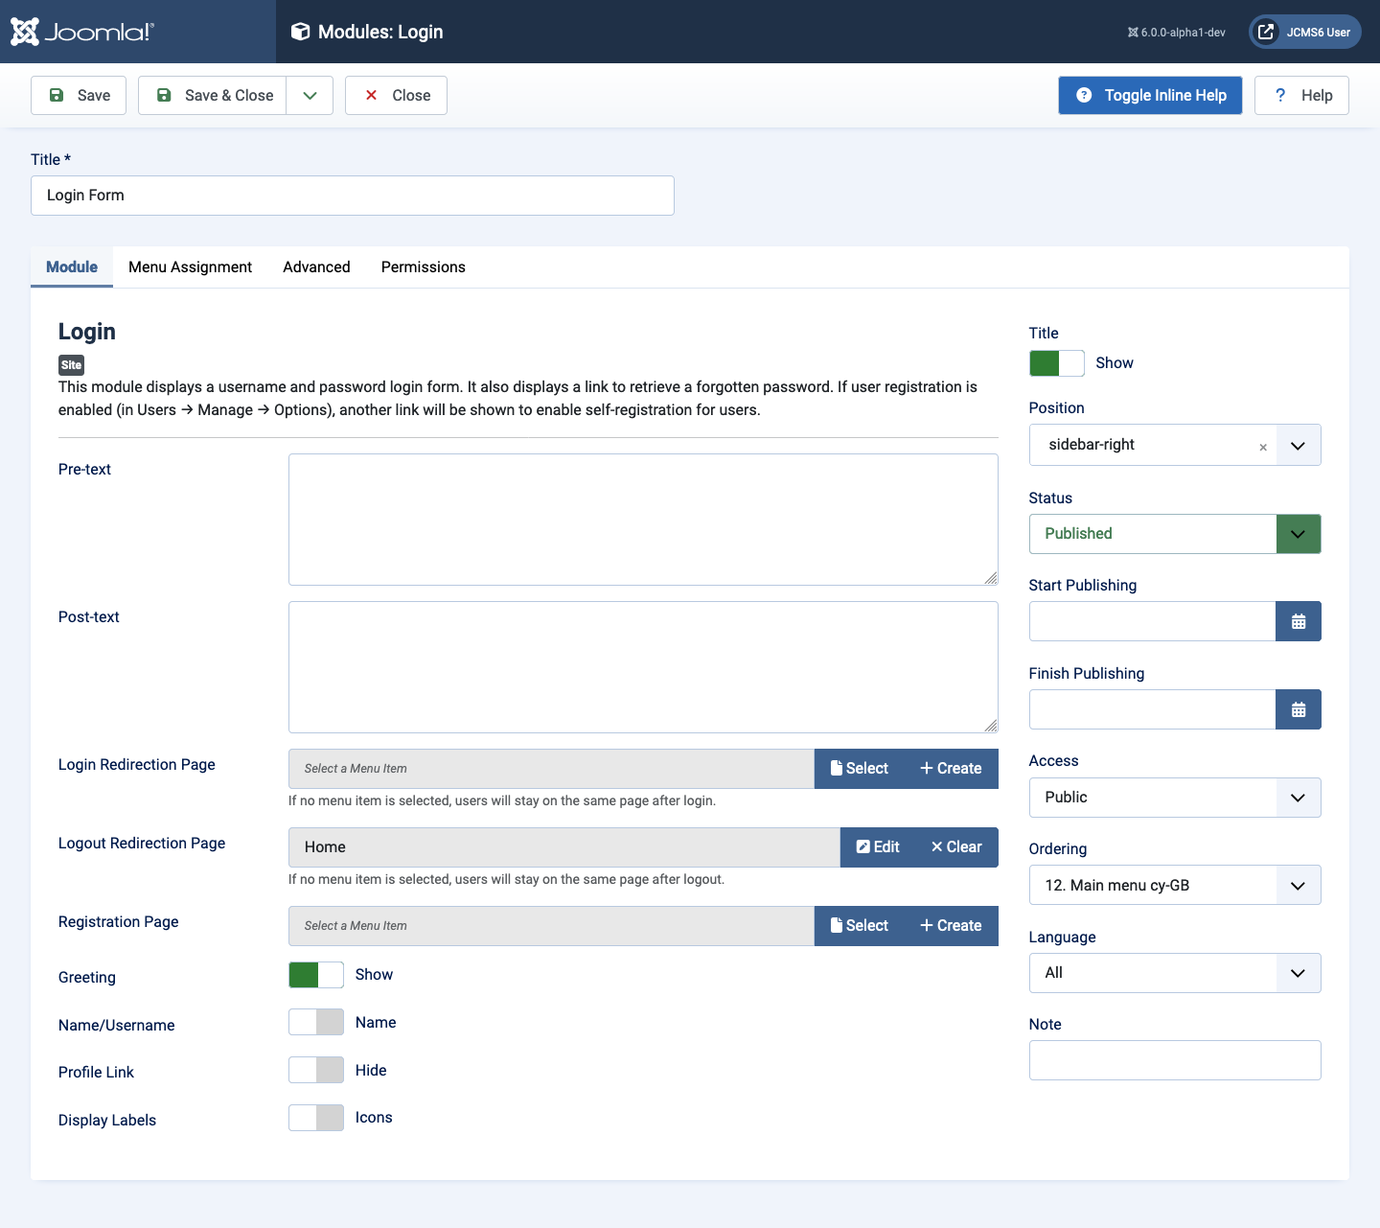Click the Finish Publishing date field

pos(1152,709)
